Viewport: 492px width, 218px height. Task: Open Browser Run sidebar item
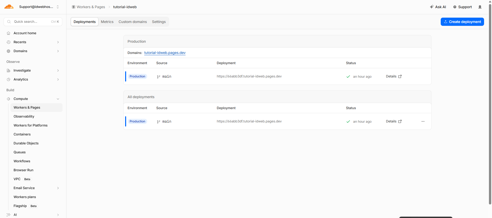(x=36, y=170)
